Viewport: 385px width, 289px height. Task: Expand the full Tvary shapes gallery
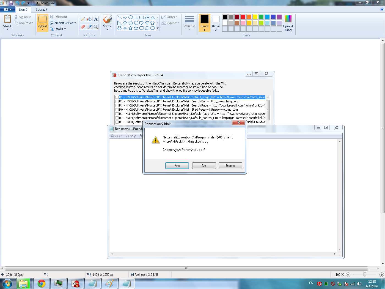coord(158,28)
